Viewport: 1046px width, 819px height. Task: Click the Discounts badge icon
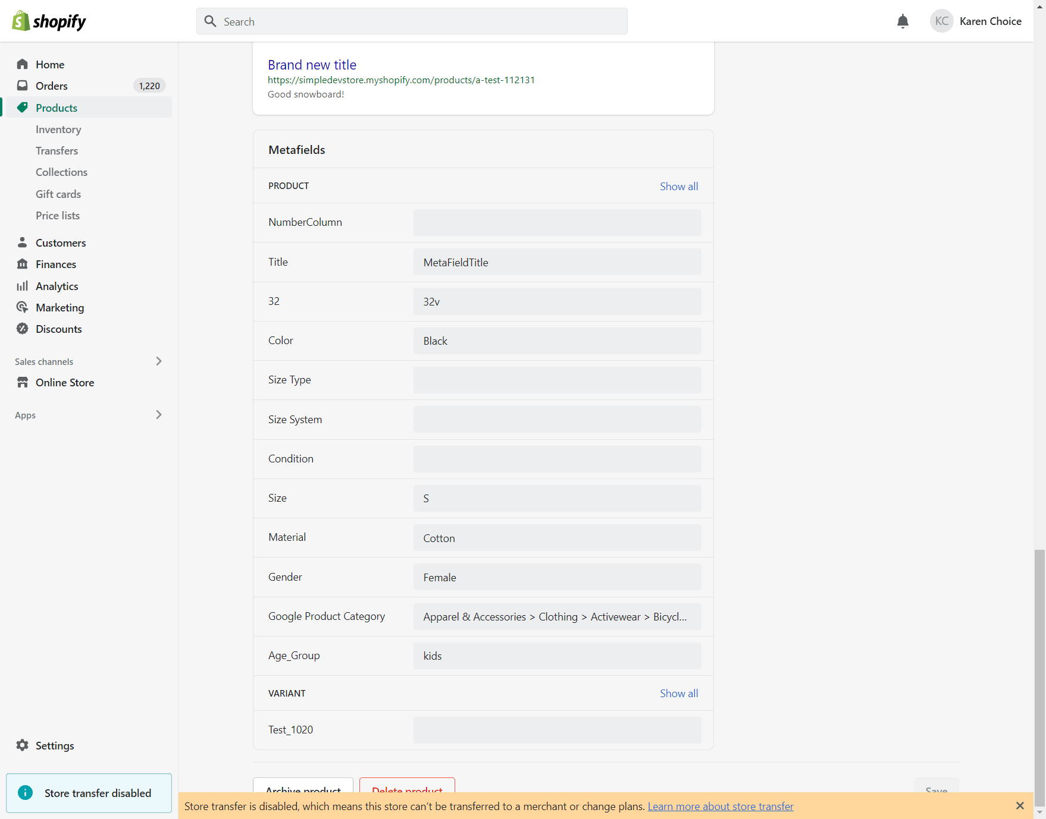[x=23, y=329]
